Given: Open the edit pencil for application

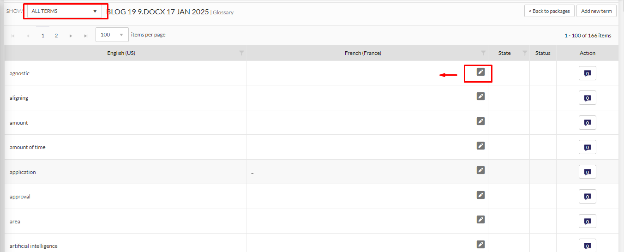Looking at the screenshot, I should tap(480, 170).
